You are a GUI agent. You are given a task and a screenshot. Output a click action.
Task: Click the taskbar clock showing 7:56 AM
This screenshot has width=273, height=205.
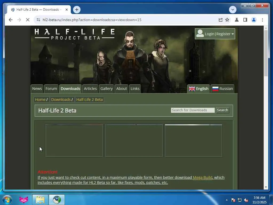click(x=259, y=200)
